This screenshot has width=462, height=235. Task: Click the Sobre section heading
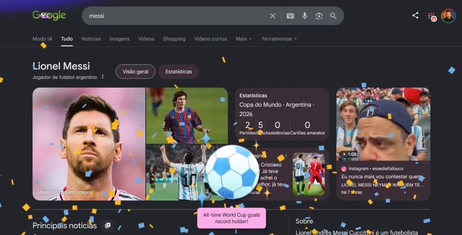pos(305,221)
